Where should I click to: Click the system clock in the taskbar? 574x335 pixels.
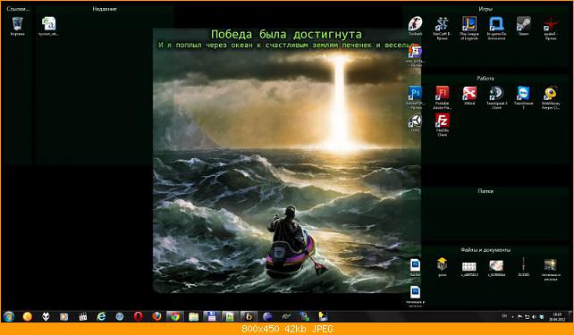click(x=557, y=317)
